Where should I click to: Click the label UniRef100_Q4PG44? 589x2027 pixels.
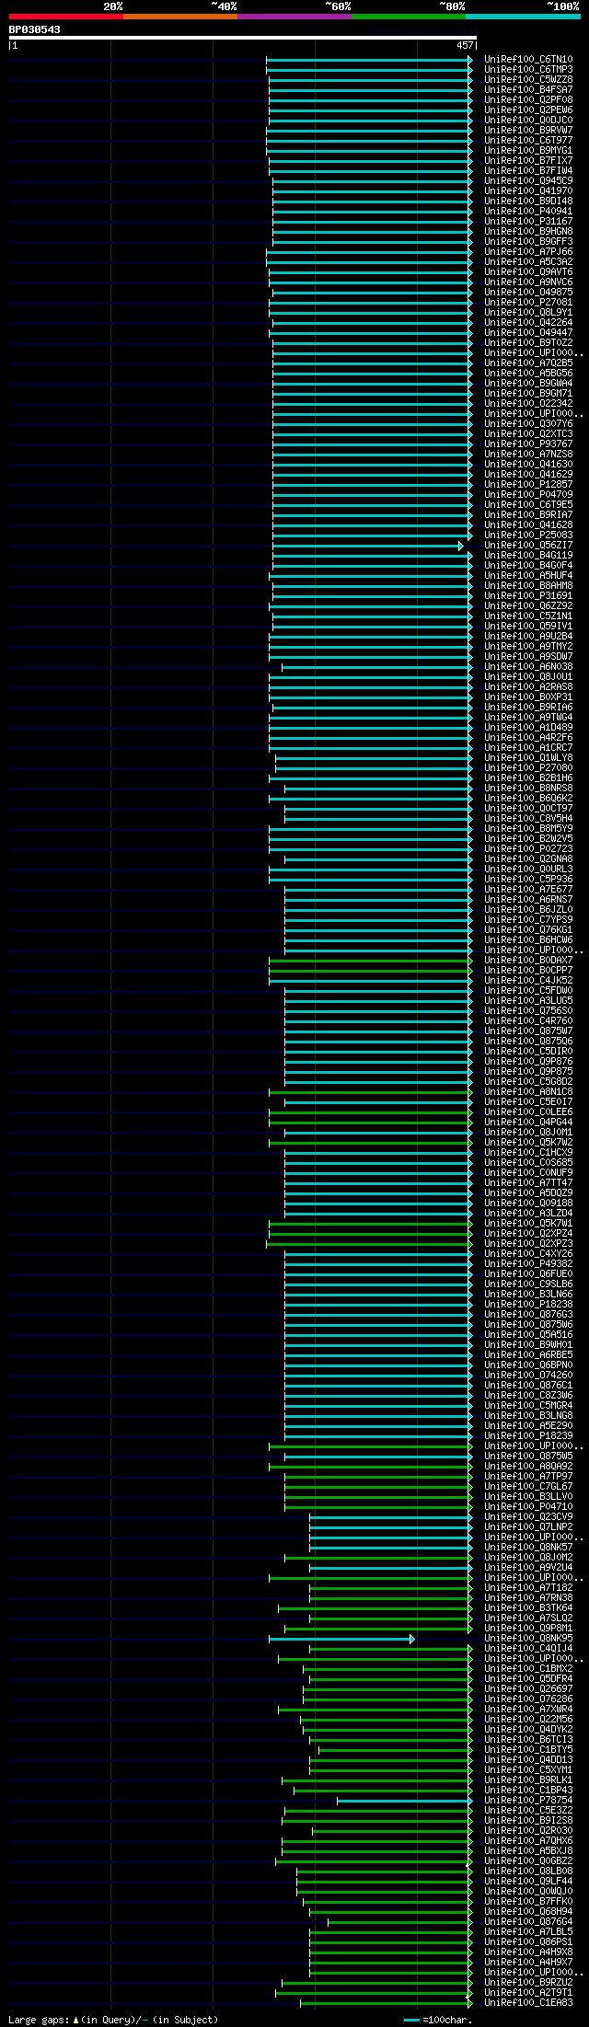coord(528,1122)
